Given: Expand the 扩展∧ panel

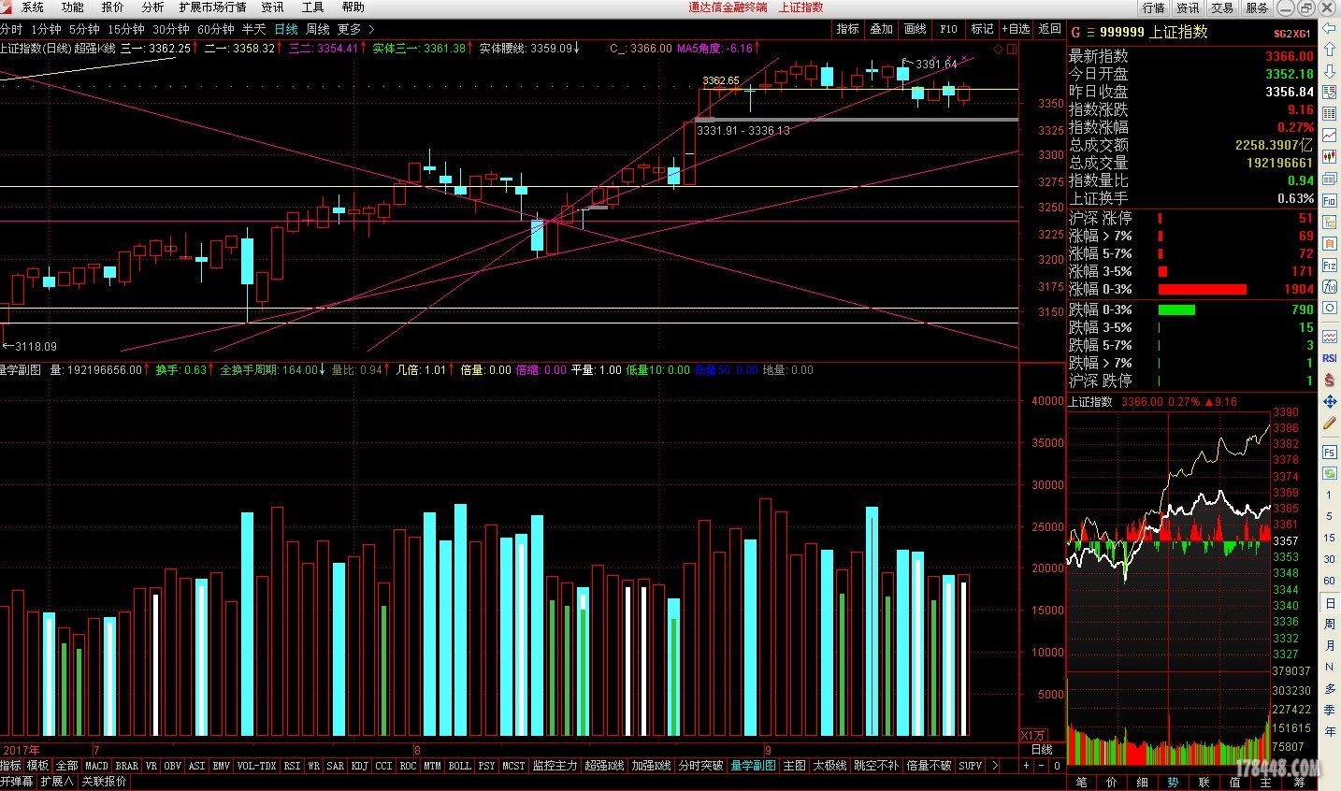Looking at the screenshot, I should (56, 782).
